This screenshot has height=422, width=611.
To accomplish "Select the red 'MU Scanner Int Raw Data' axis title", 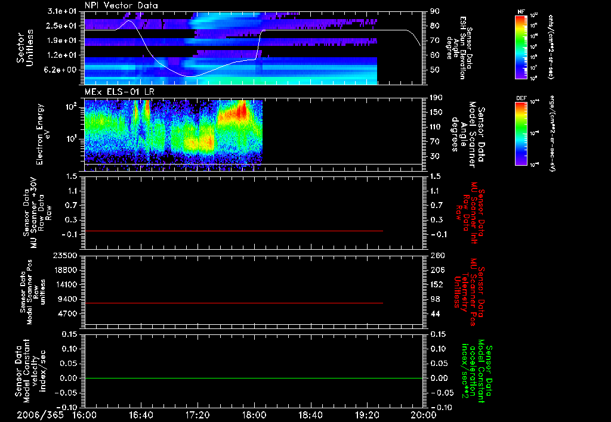I will [x=470, y=213].
